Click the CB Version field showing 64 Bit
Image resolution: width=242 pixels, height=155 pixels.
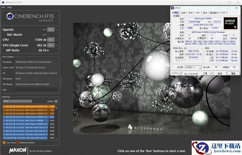point(36,79)
